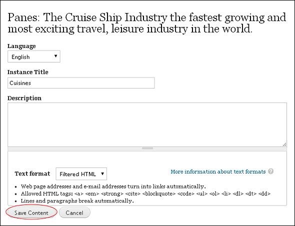Cancel editing the pane content
295x226 pixels.
74,212
